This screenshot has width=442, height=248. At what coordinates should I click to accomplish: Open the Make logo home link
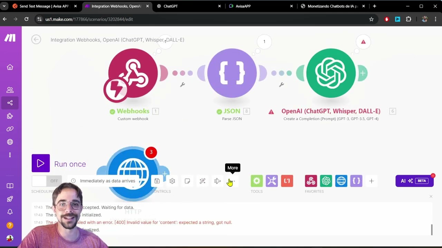(x=10, y=38)
